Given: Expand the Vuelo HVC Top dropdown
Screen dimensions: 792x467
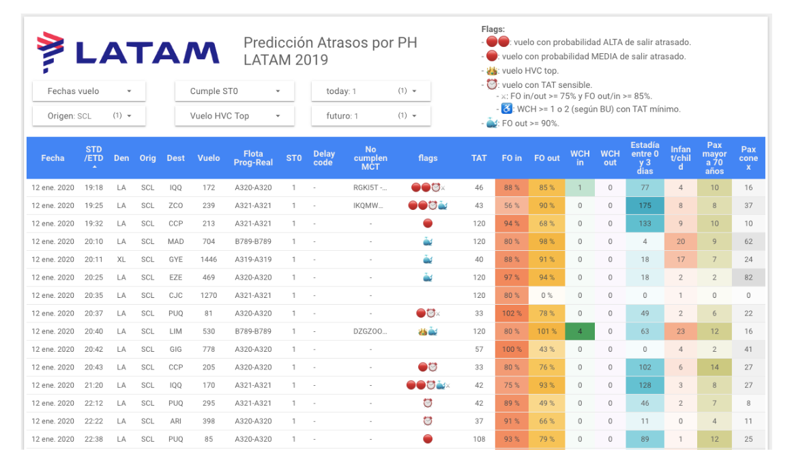Looking at the screenshot, I should (x=235, y=116).
